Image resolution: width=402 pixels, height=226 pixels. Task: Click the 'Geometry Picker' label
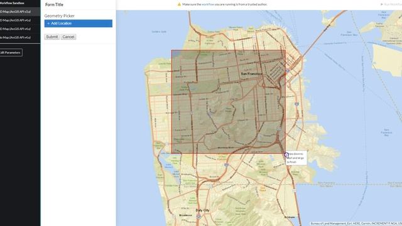point(60,16)
